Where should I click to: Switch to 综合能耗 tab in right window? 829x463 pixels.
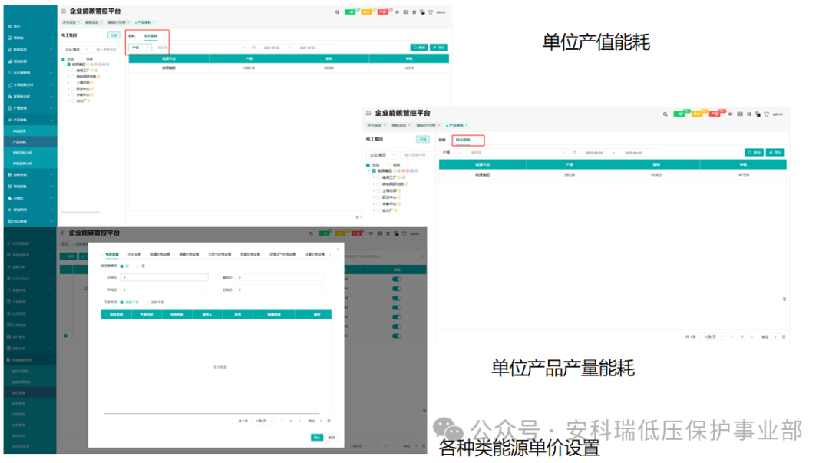[463, 141]
